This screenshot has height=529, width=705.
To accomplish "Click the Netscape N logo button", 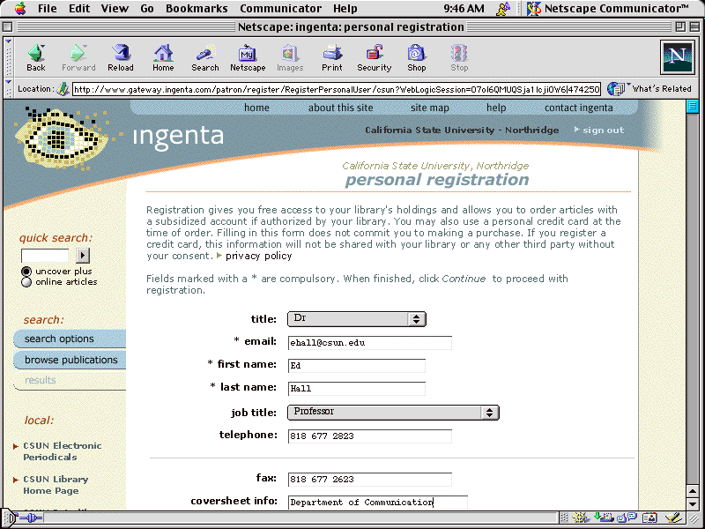I will pos(677,57).
